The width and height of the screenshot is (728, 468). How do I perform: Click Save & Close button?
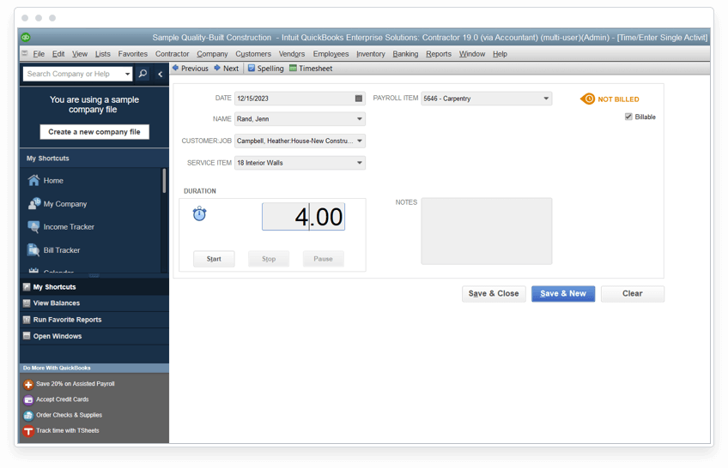[x=494, y=293]
